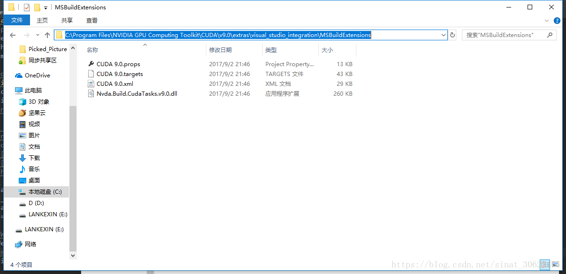The image size is (566, 274).
Task: Expand the ribbon with the chevron
Action: pos(546,20)
